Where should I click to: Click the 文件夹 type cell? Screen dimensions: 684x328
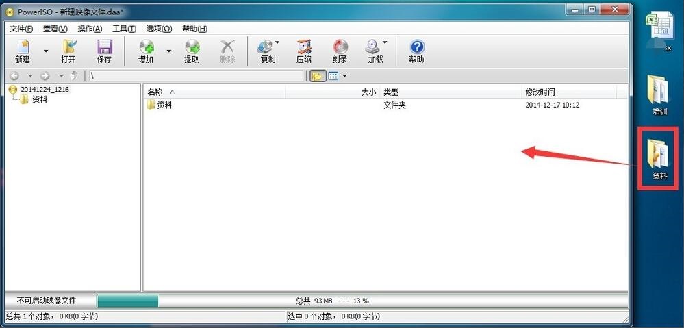point(394,105)
